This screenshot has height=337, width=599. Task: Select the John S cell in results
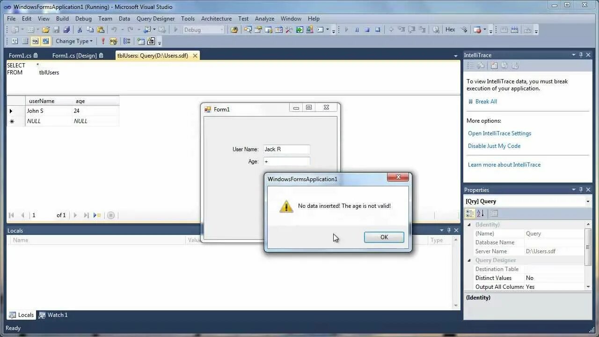click(49, 111)
